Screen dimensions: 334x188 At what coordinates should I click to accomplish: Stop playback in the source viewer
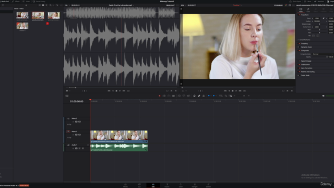pos(116,91)
